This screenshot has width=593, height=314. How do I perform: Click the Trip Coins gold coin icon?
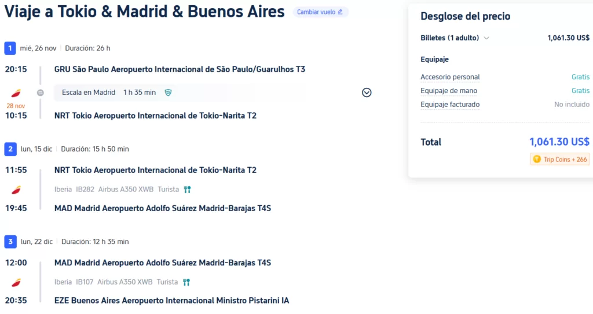click(x=537, y=160)
